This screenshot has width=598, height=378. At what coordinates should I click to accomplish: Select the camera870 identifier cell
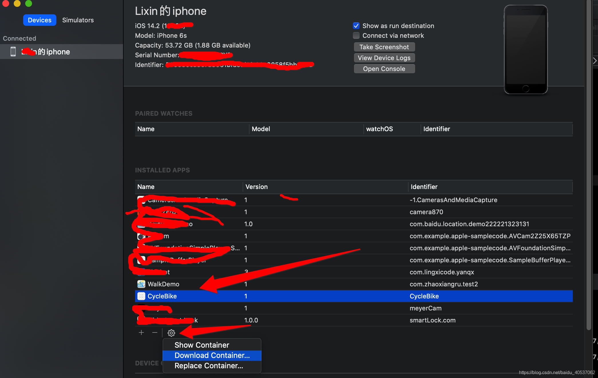(x=426, y=212)
